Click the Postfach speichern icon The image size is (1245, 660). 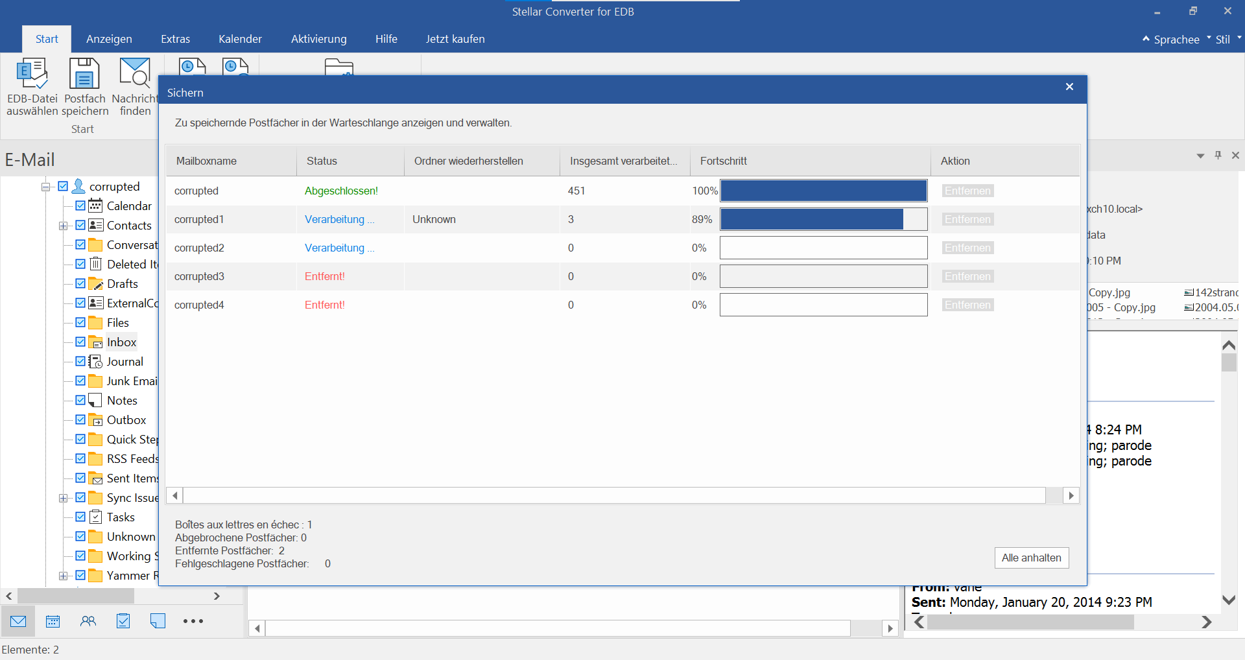coord(84,73)
